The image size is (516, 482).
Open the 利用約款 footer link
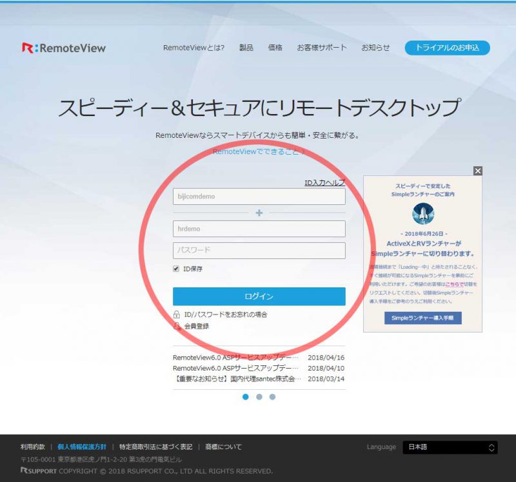33,447
